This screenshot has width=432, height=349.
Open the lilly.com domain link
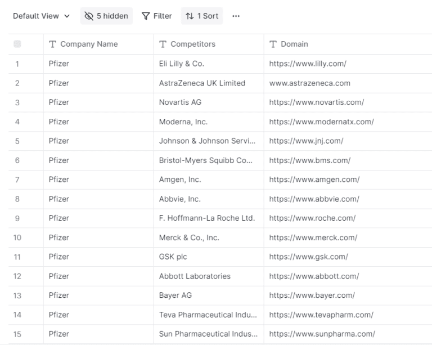(307, 64)
